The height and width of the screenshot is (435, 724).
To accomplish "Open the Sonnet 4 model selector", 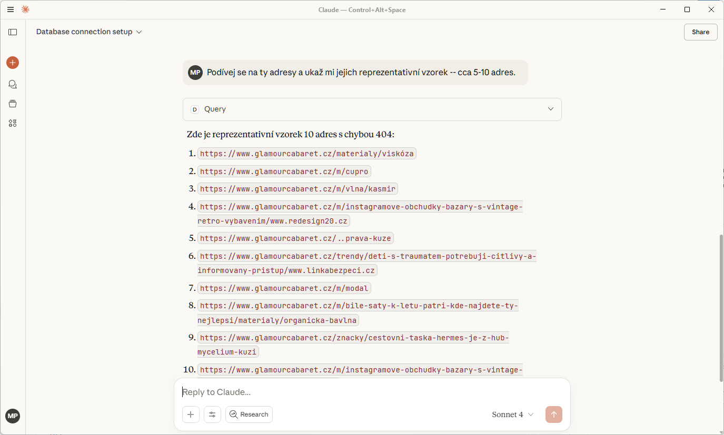I will point(513,414).
